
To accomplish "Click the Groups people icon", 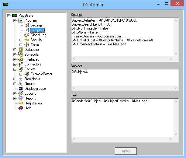I will [21, 84].
